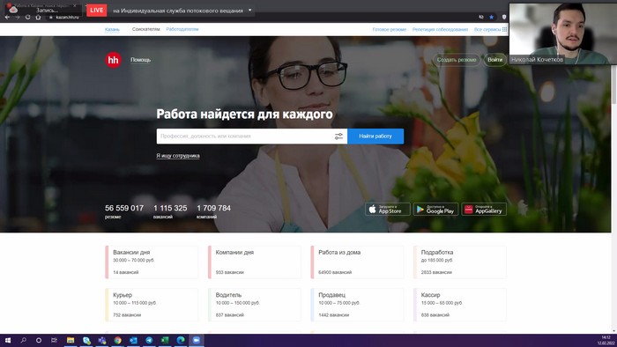Switch to the Работодателям tab
The height and width of the screenshot is (347, 617).
click(x=182, y=29)
